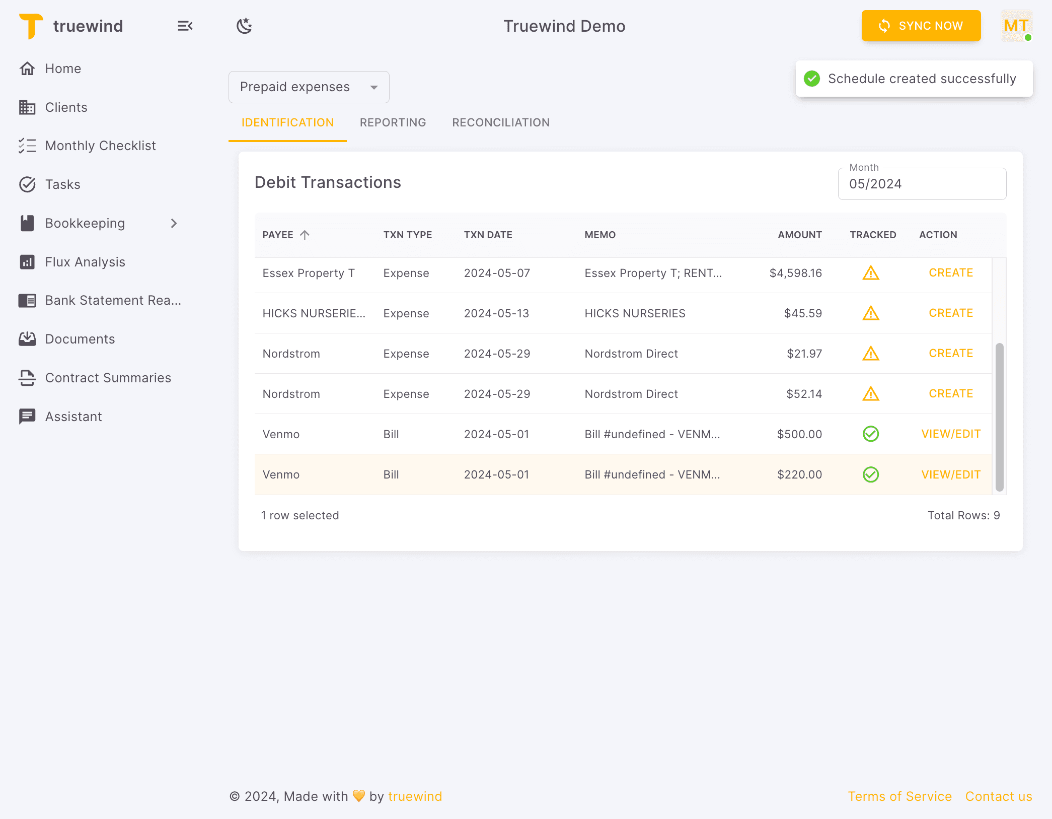Click the green tracked checkmark on Venmo bill
The height and width of the screenshot is (819, 1052).
point(871,434)
